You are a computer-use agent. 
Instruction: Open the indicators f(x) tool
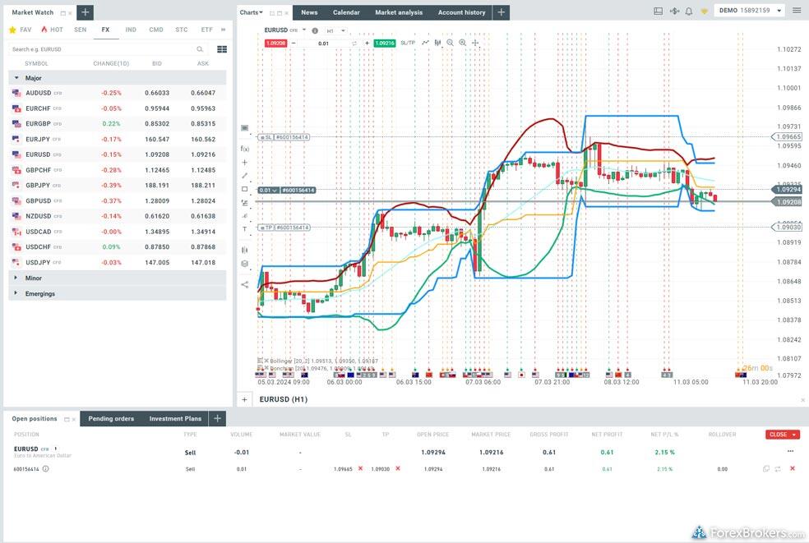(x=244, y=149)
